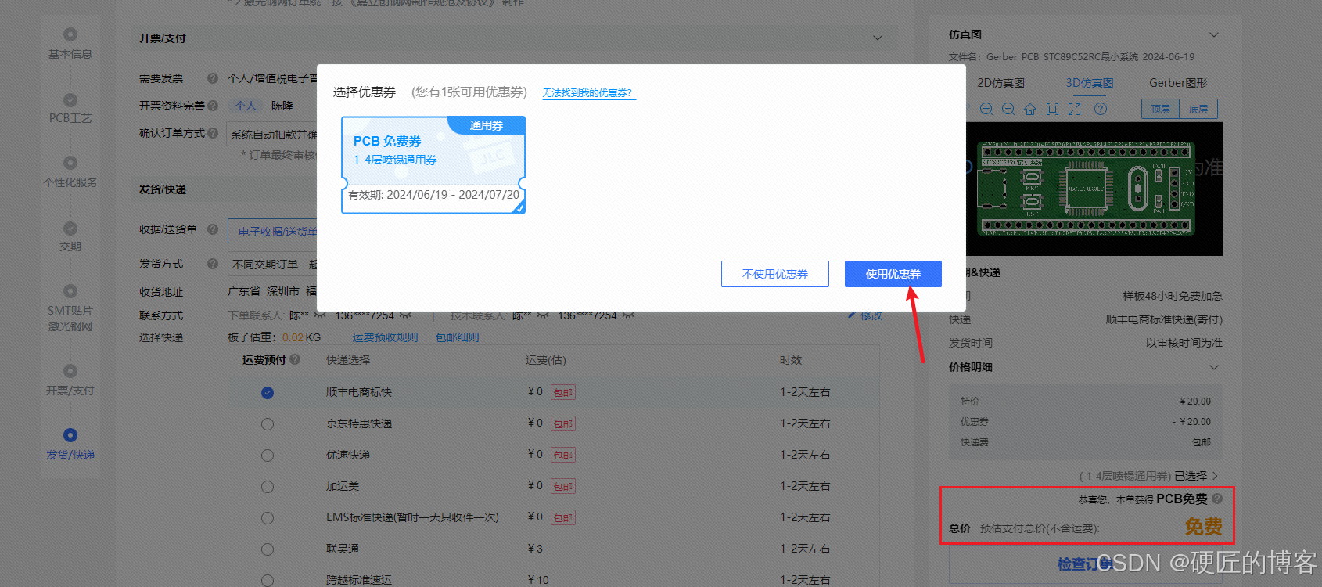Select EMS标准快递 shipping option

coord(268,518)
